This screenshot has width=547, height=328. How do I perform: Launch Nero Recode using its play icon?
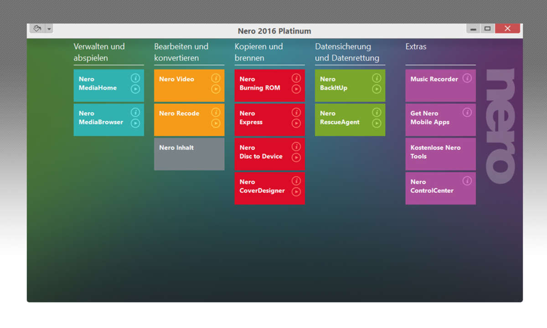coord(216,123)
